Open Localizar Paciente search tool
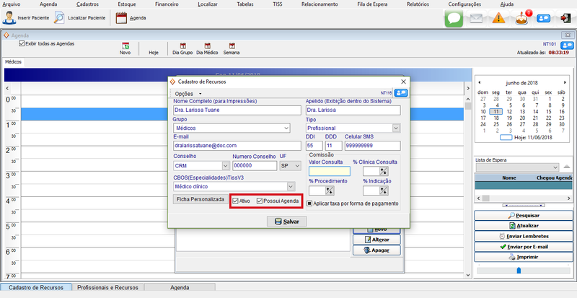The image size is (577, 298). tap(59, 17)
